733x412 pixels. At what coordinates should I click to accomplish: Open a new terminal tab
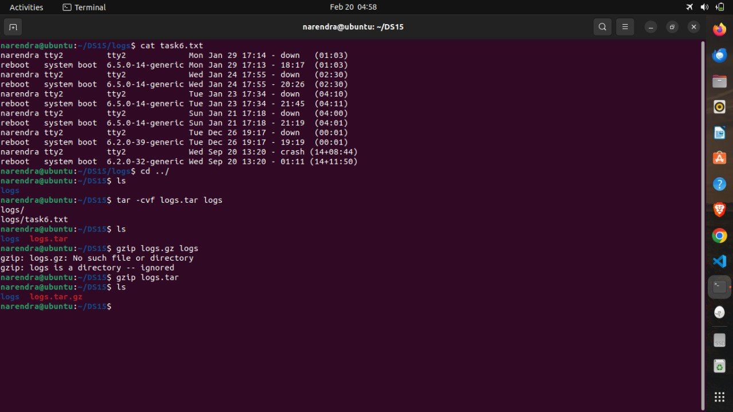(x=13, y=27)
